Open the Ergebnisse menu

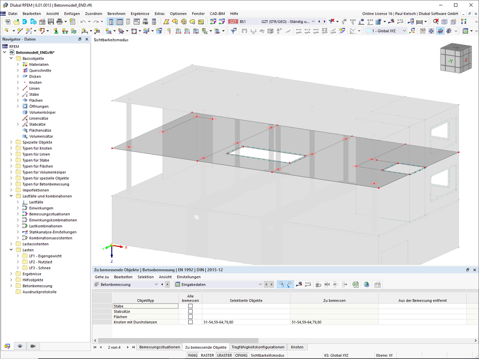pos(140,14)
